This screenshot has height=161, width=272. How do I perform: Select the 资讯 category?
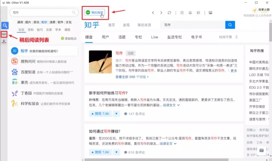click(x=36, y=22)
